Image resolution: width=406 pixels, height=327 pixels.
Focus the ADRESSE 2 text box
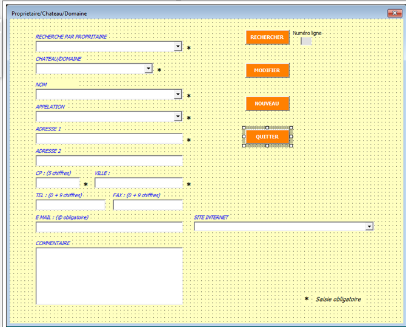(x=109, y=161)
